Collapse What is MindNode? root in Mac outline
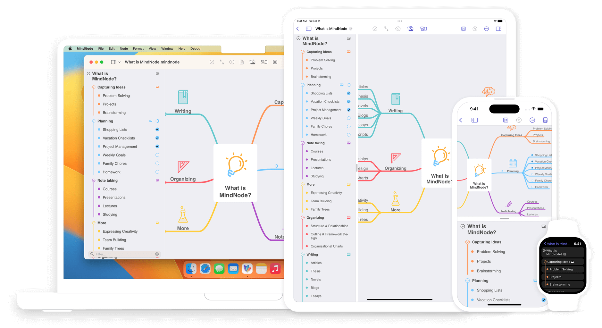The image size is (602, 328). pyautogui.click(x=88, y=73)
